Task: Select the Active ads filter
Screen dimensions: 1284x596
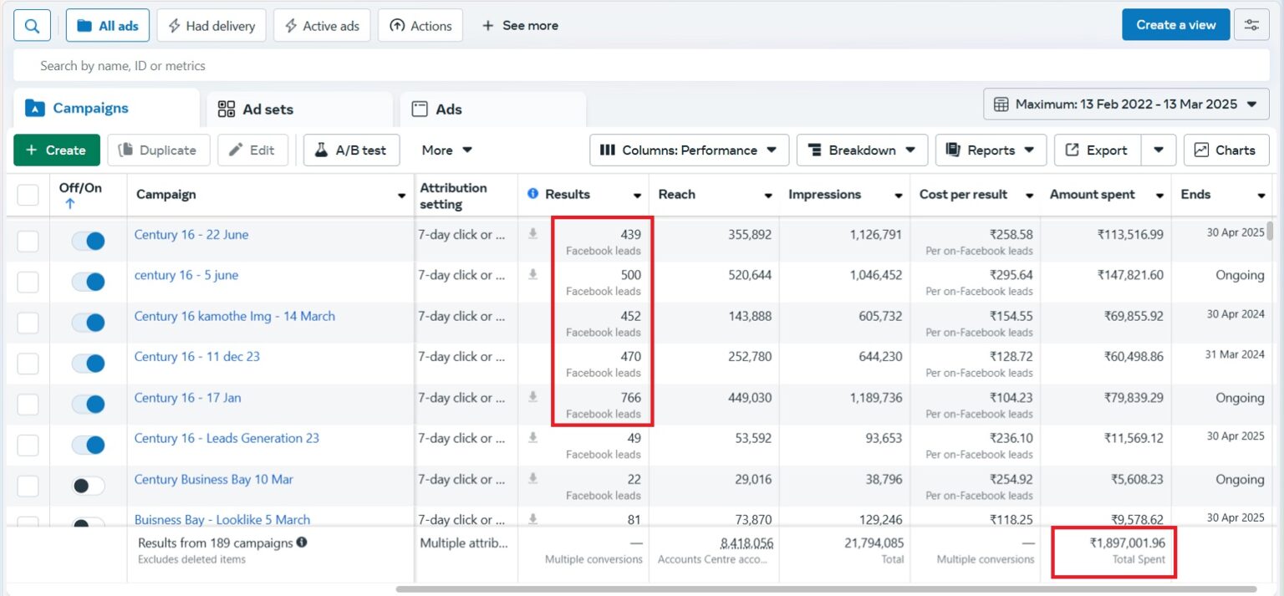Action: point(322,26)
